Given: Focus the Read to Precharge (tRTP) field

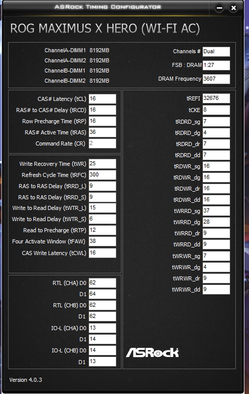Looking at the screenshot, I should [x=102, y=230].
